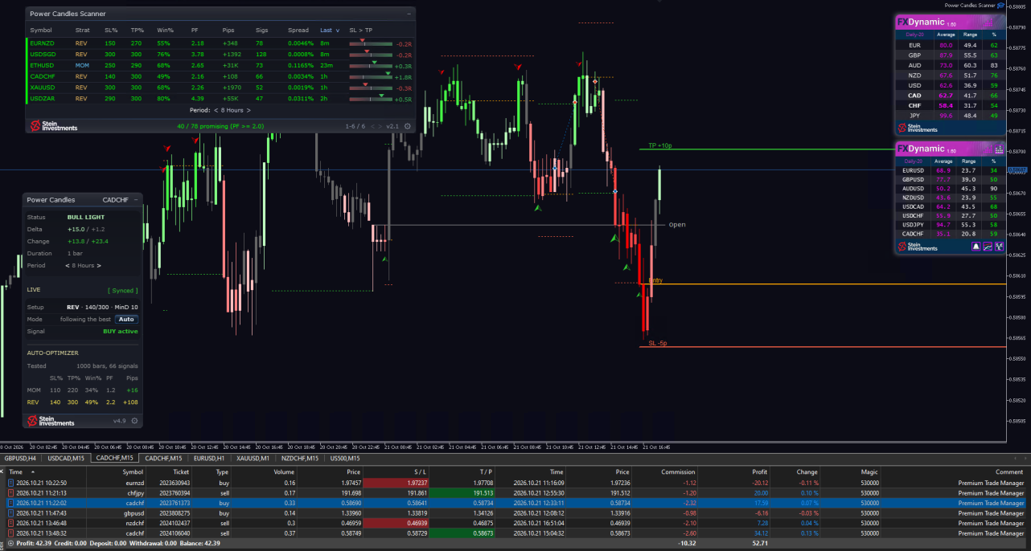The width and height of the screenshot is (1031, 551).
Task: Go to next scanner page arrow
Action: pyautogui.click(x=380, y=126)
